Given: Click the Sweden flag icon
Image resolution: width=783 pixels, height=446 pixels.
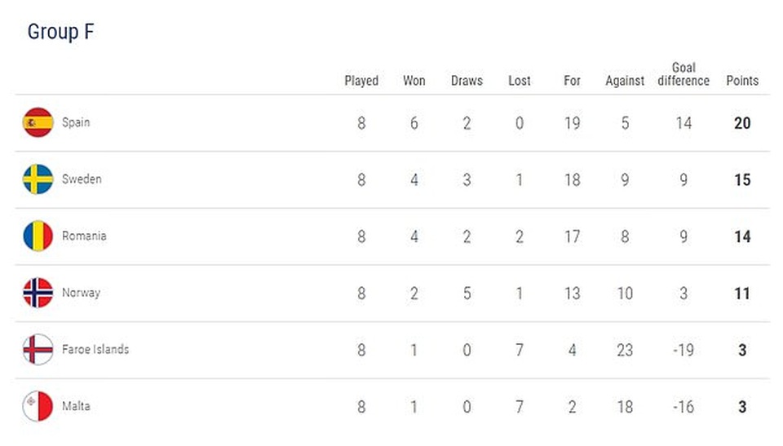Looking at the screenshot, I should coord(38,179).
